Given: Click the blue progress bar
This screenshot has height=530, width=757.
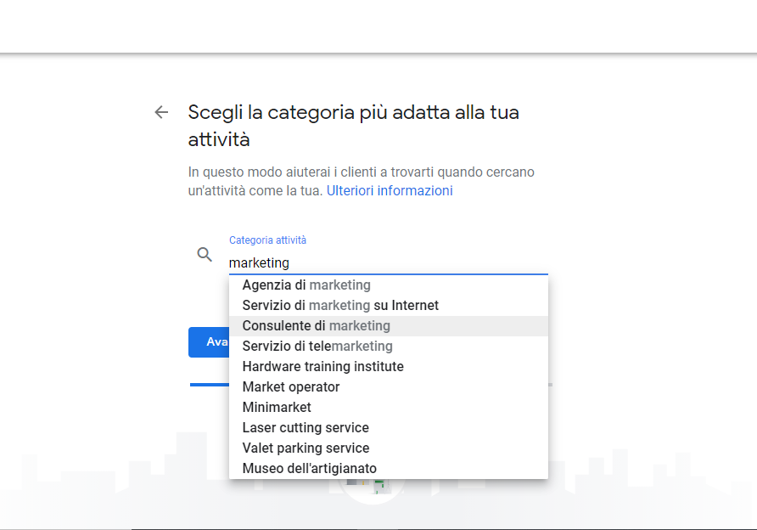Looking at the screenshot, I should (x=210, y=385).
